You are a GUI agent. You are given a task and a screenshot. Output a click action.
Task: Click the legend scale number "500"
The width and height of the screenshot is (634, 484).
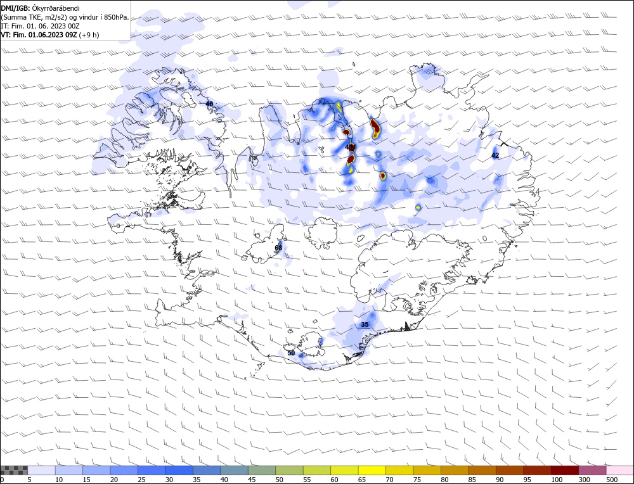[x=612, y=480]
